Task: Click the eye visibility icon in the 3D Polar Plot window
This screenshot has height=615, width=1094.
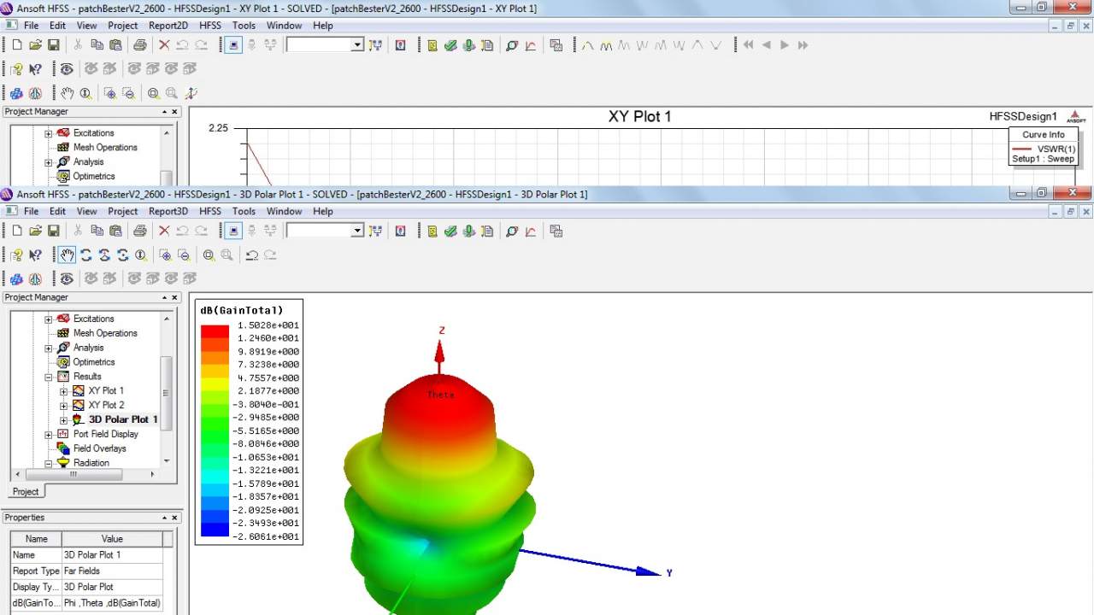Action: coord(67,278)
